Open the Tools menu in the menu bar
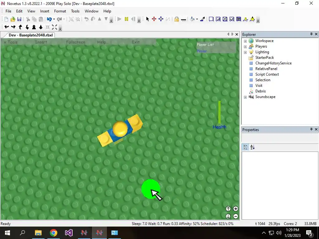The height and width of the screenshot is (239, 319). [75, 11]
